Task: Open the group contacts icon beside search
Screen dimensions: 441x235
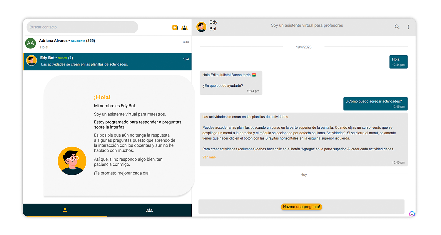Action: 184,28
